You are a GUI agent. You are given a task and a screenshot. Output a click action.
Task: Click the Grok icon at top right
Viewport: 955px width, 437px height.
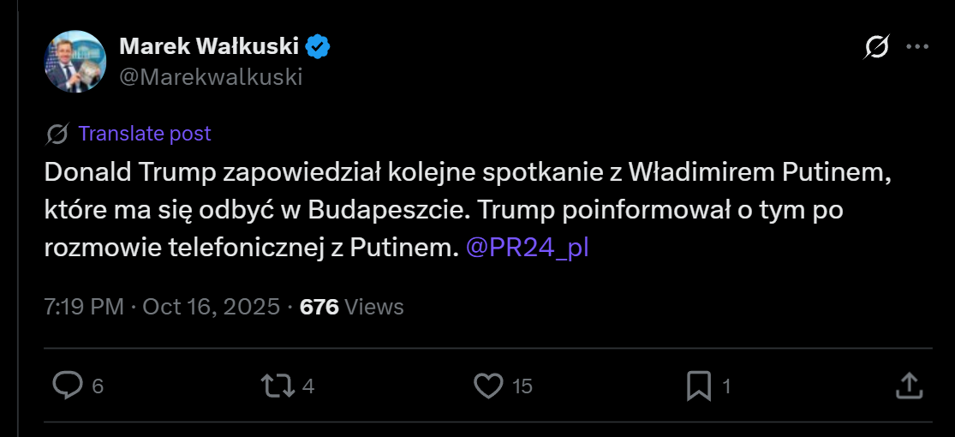(876, 47)
